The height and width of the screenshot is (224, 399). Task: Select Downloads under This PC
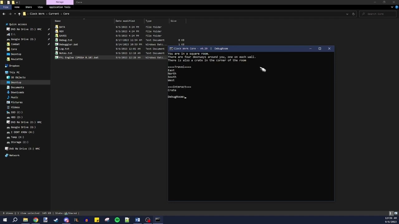tap(17, 92)
